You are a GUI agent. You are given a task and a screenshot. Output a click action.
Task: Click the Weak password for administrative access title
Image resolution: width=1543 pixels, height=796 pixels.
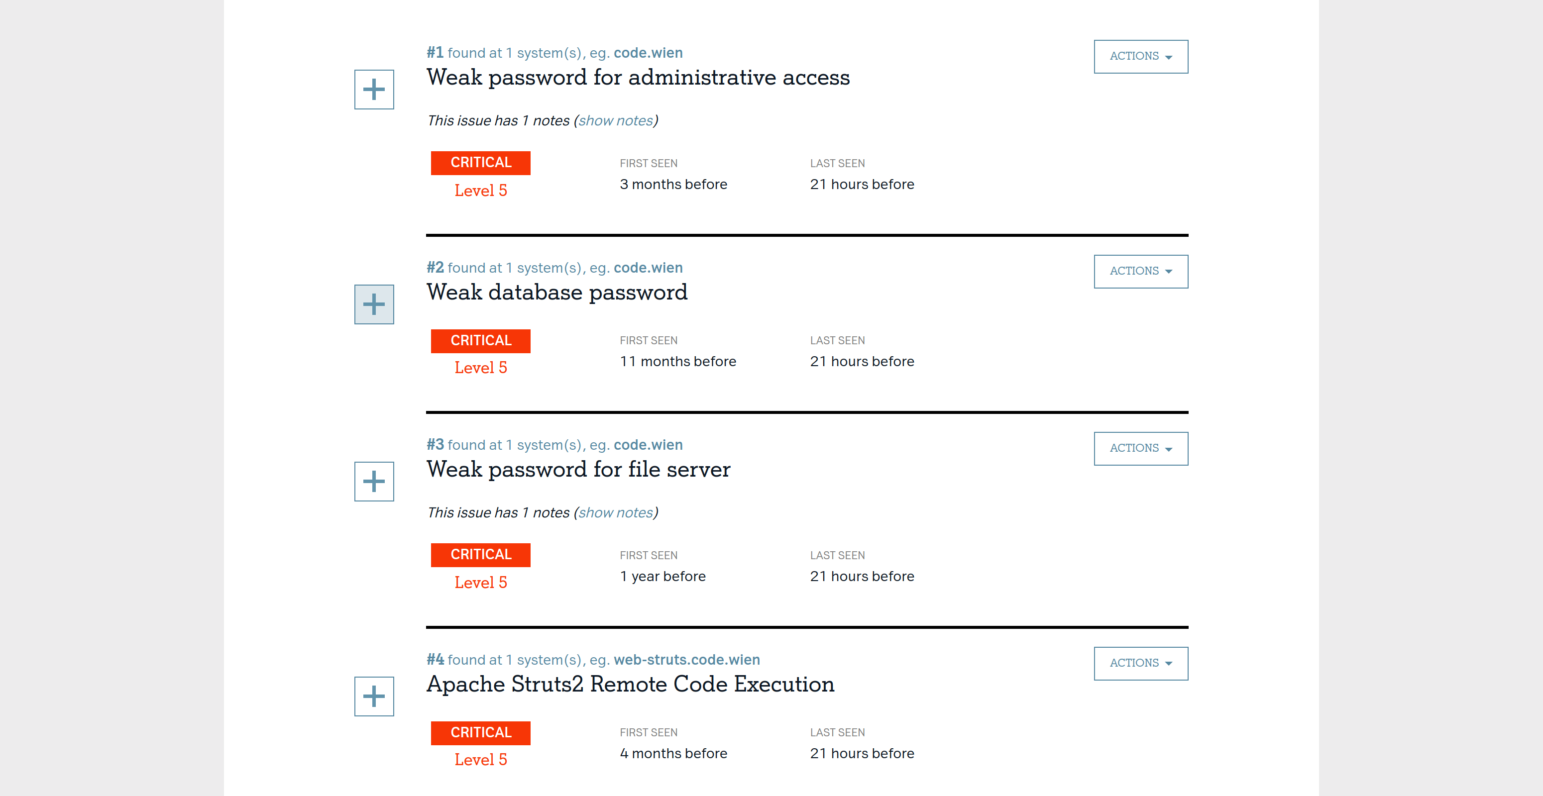pyautogui.click(x=638, y=78)
